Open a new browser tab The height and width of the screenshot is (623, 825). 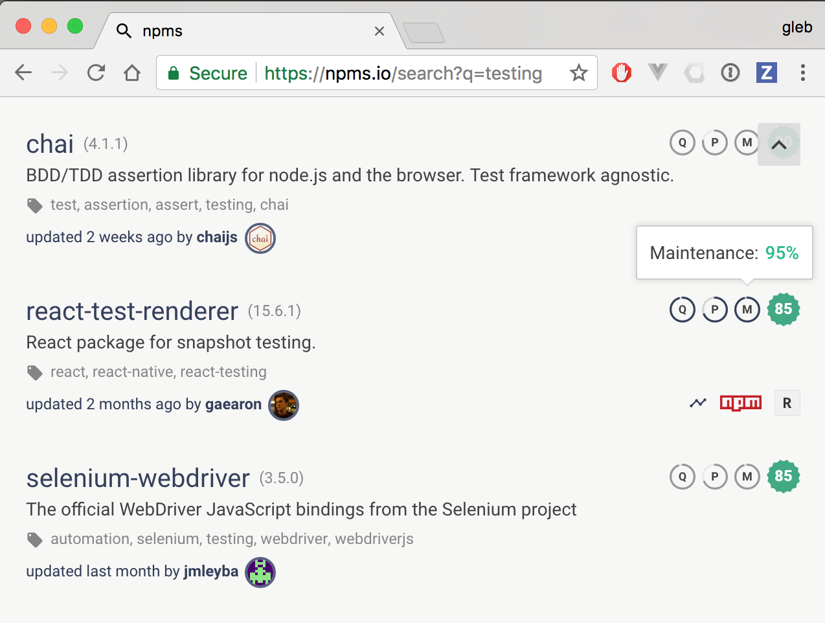(x=424, y=32)
